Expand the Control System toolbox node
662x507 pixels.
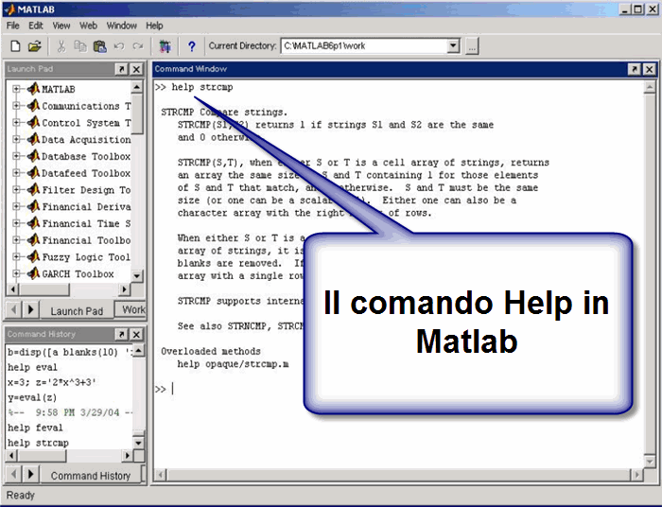[16, 122]
